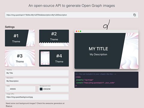Click the yellow dot in preview window

tap(79, 31)
